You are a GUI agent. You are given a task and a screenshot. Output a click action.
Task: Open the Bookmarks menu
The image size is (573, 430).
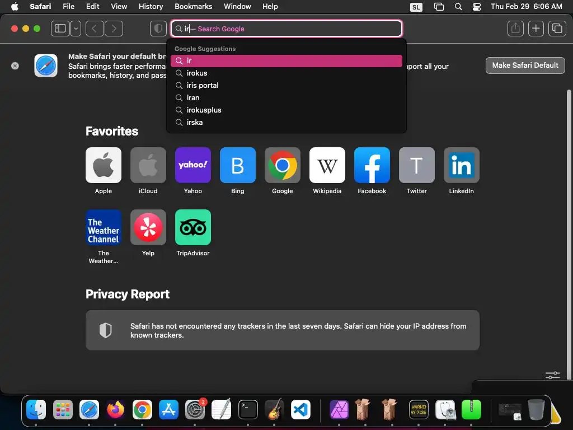tap(193, 7)
